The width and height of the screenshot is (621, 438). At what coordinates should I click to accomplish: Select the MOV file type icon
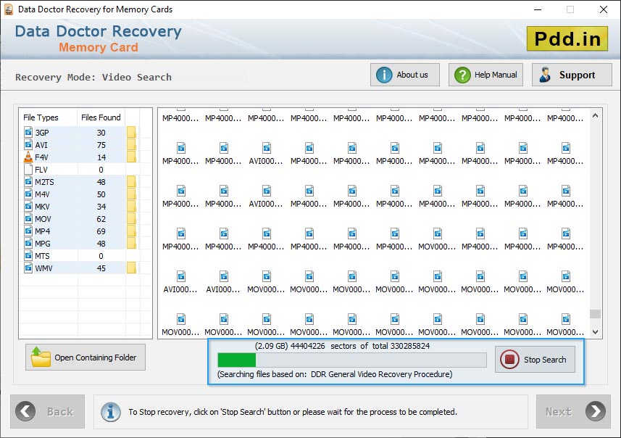pos(28,218)
